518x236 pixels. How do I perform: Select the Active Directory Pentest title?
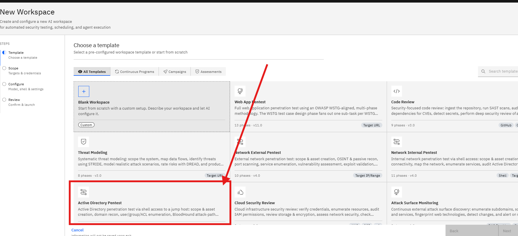100,203
